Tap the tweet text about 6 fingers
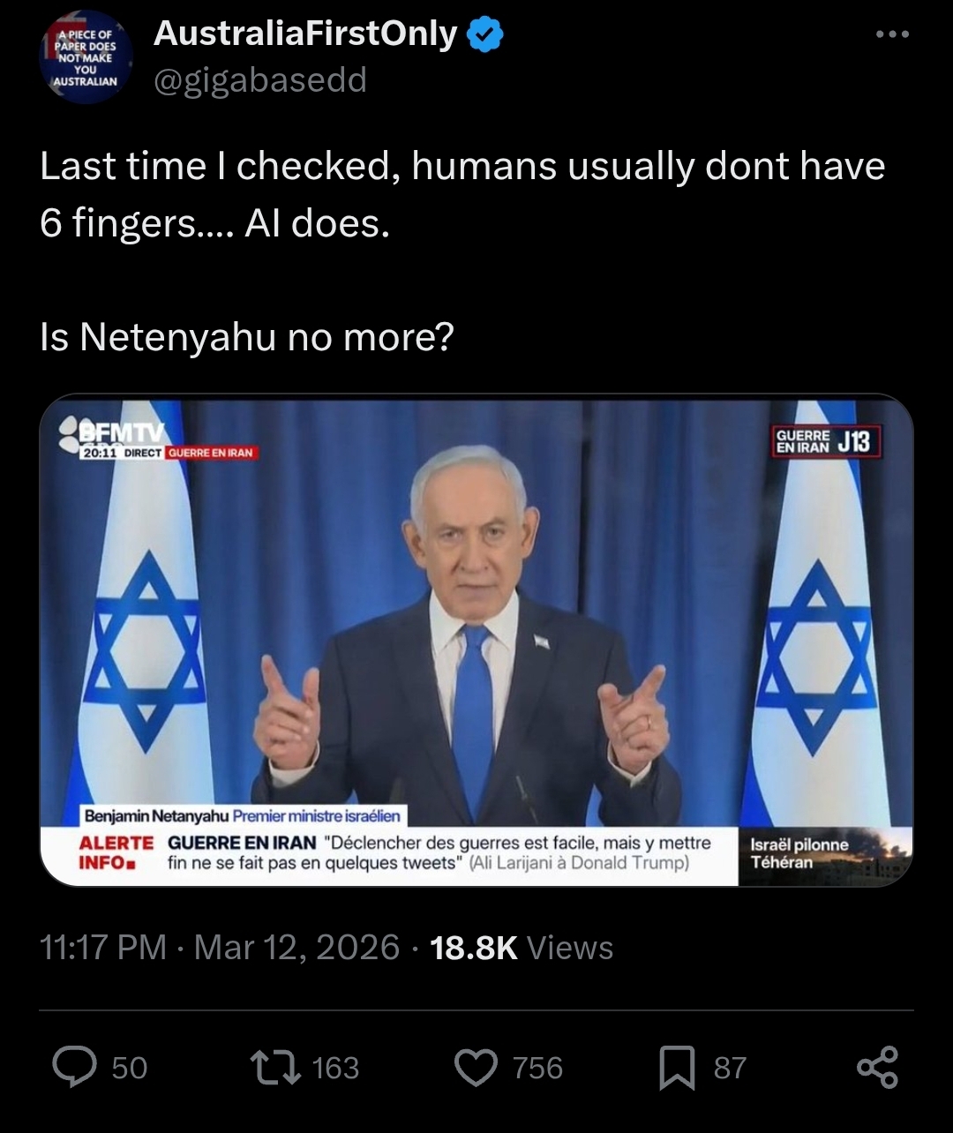Screen dimensions: 953x1133 [x=462, y=195]
